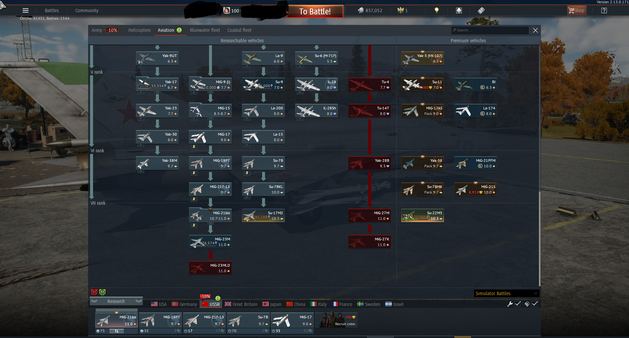
Task: Open the diamond-shaped wagers icon
Action: 459,10
